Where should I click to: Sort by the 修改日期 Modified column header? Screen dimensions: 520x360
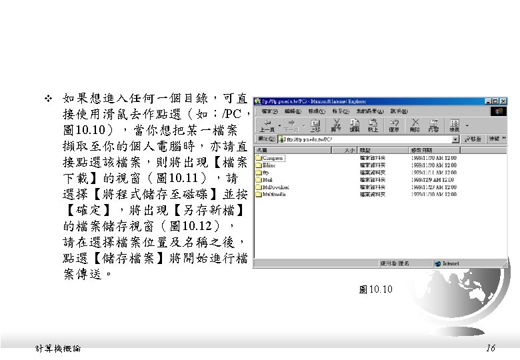point(434,150)
